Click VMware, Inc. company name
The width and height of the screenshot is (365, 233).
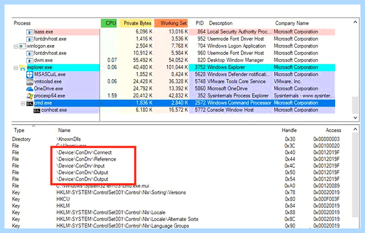point(288,82)
